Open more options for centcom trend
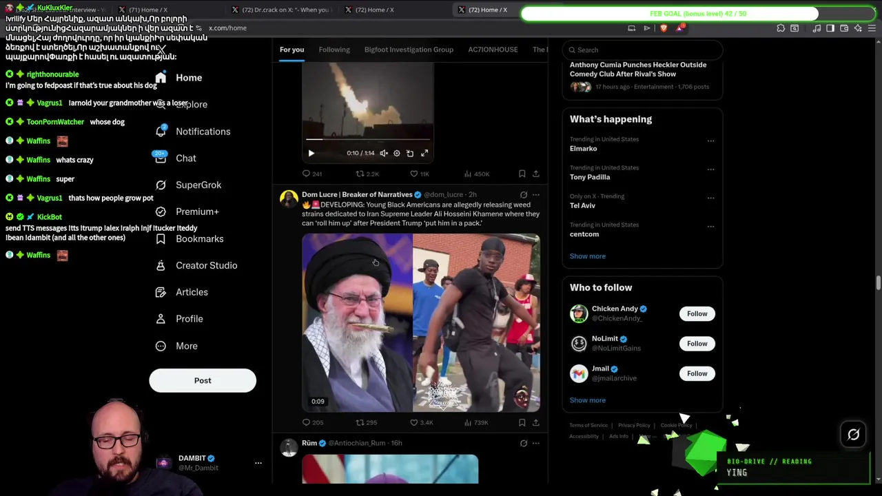This screenshot has height=496, width=882. tap(710, 227)
